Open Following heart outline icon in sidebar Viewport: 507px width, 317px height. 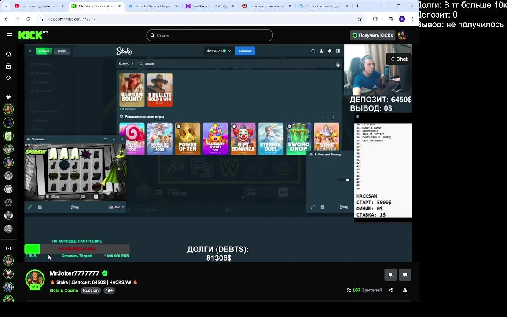coord(8,78)
